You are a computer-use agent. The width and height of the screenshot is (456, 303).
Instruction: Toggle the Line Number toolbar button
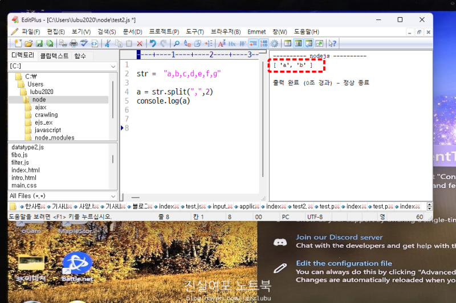coord(264,44)
